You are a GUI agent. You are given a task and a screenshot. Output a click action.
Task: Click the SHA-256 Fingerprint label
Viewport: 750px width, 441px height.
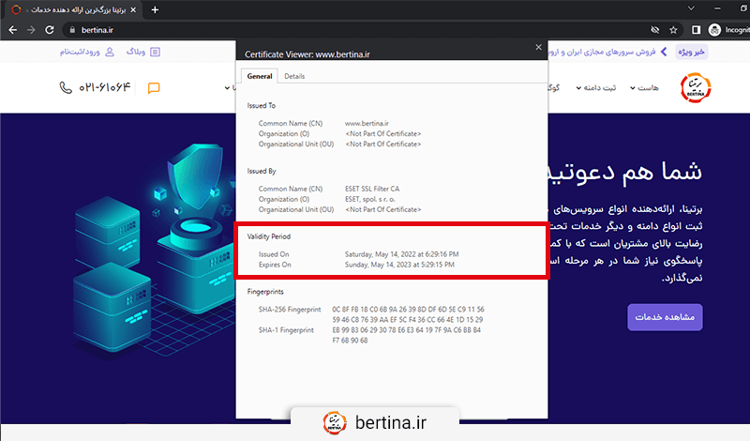[290, 310]
